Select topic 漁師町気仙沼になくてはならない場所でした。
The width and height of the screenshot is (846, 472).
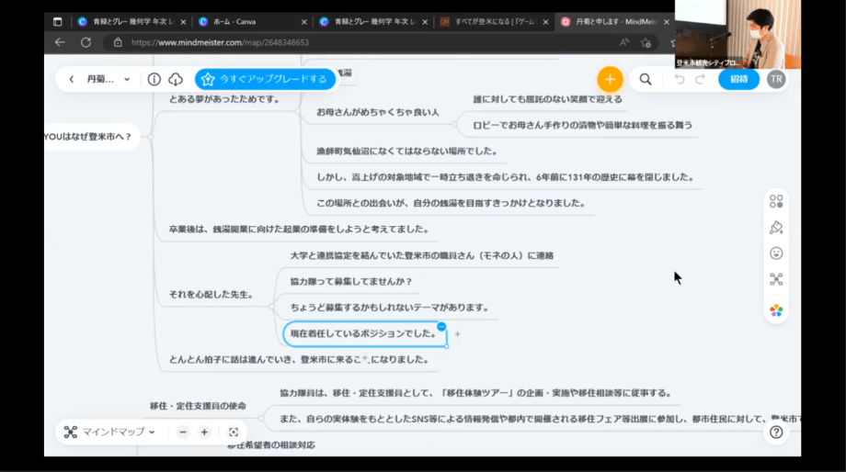406,152
